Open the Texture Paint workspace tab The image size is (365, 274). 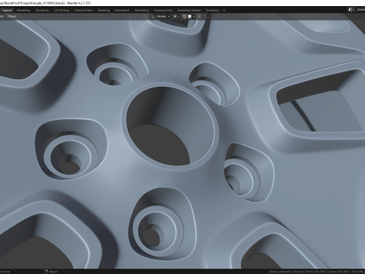(84, 11)
